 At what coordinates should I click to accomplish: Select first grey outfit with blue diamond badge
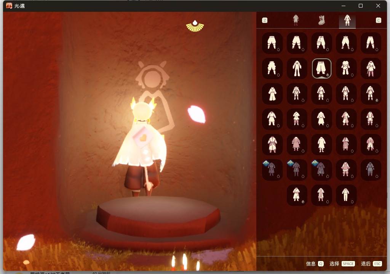(x=272, y=170)
